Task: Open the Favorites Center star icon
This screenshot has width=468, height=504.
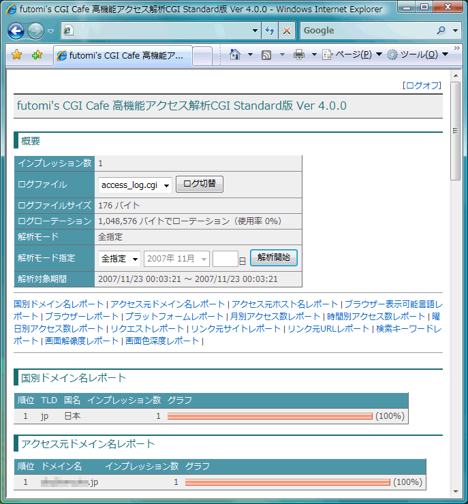Action: pos(16,55)
